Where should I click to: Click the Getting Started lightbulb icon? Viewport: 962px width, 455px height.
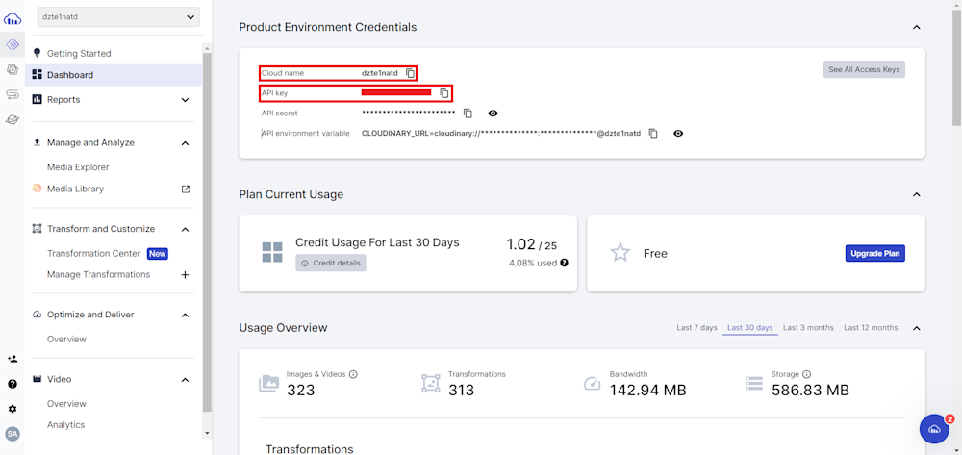pyautogui.click(x=37, y=53)
